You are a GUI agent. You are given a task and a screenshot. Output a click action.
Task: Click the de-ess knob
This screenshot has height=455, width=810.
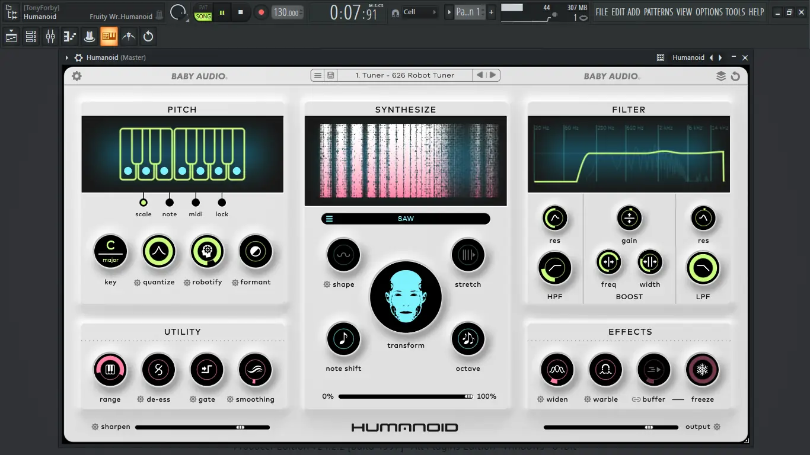[x=159, y=370]
